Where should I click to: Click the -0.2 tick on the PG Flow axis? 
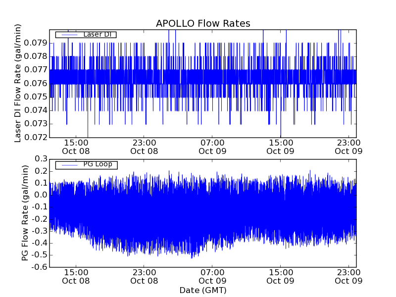[x=40, y=219]
